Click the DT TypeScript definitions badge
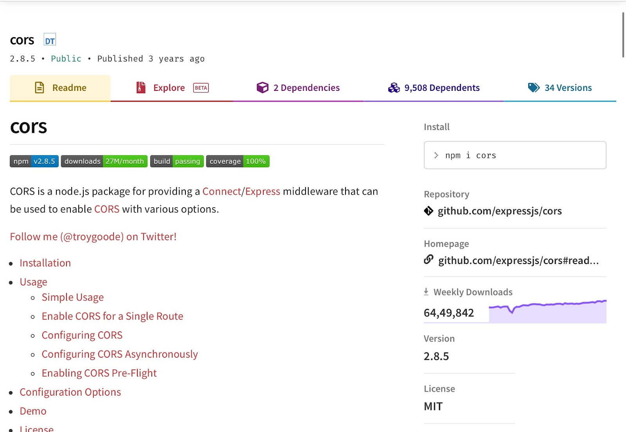 coord(50,40)
